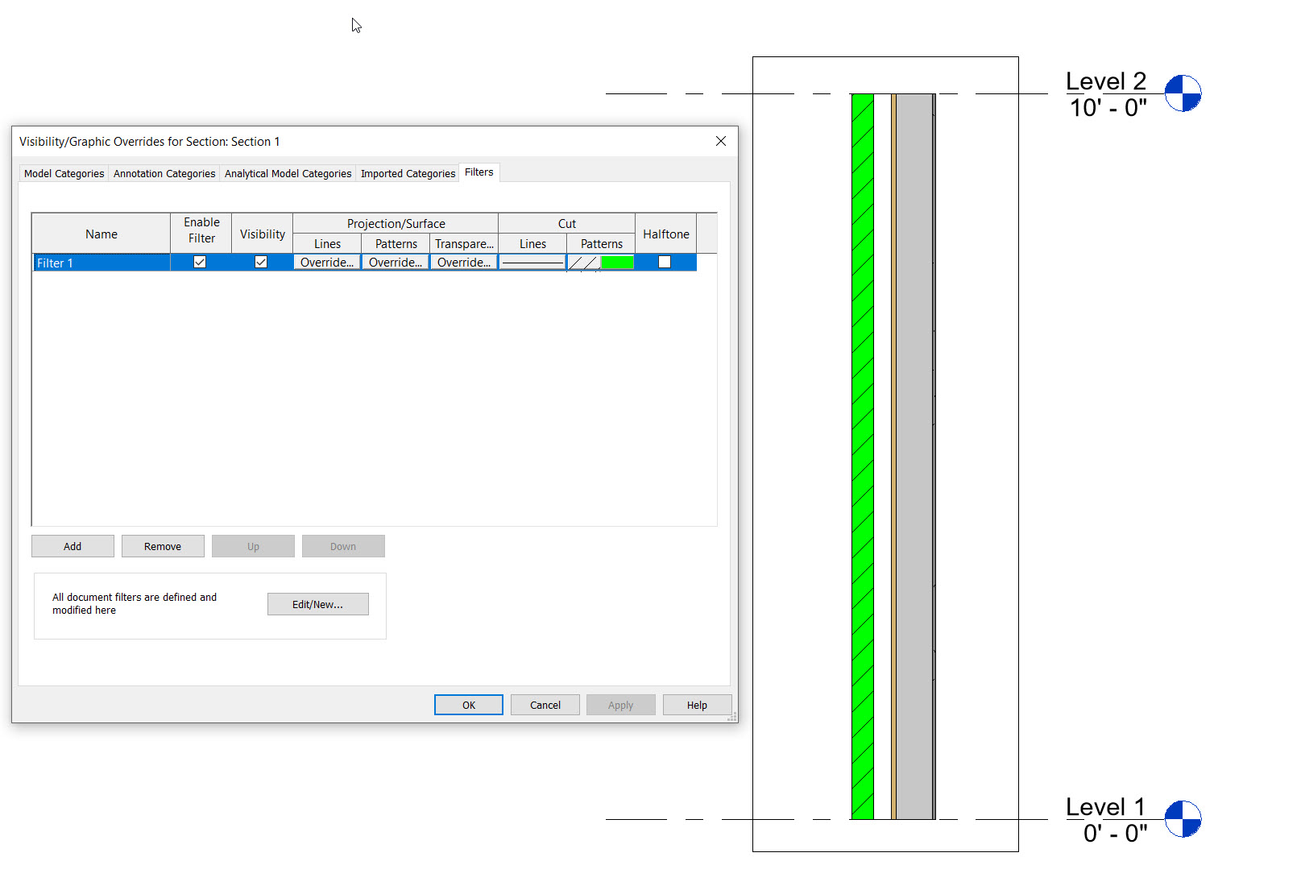This screenshot has height=890, width=1301.
Task: Select the gray wall core layer
Action: click(914, 456)
